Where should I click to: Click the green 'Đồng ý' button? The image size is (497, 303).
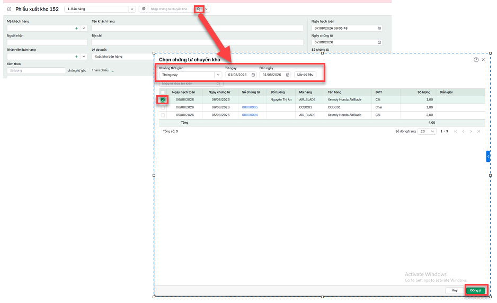(x=475, y=290)
